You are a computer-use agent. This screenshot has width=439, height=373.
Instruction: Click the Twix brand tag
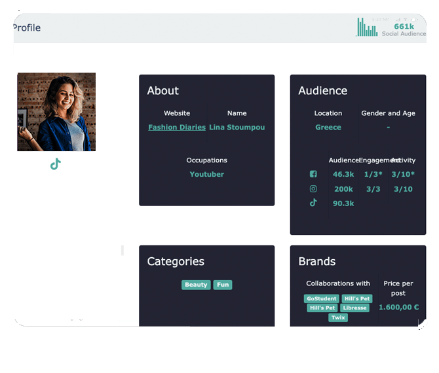pos(338,318)
